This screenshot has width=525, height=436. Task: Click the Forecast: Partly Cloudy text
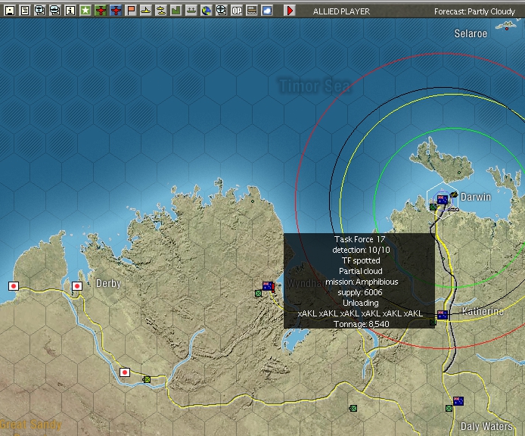[474, 11]
